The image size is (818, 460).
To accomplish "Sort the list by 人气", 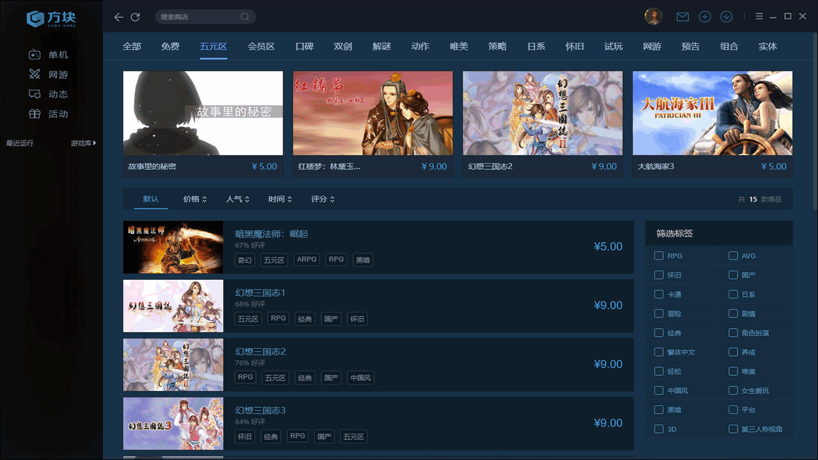I will click(236, 199).
